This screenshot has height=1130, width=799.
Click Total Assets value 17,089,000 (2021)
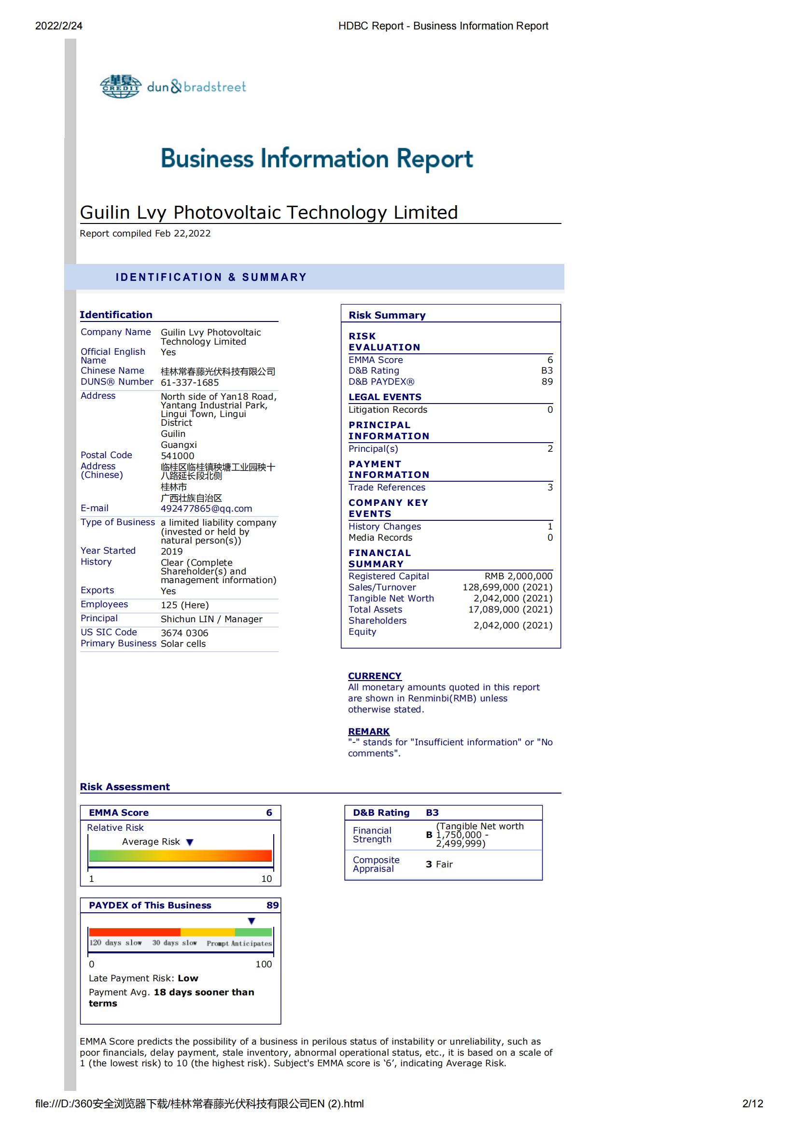(510, 609)
